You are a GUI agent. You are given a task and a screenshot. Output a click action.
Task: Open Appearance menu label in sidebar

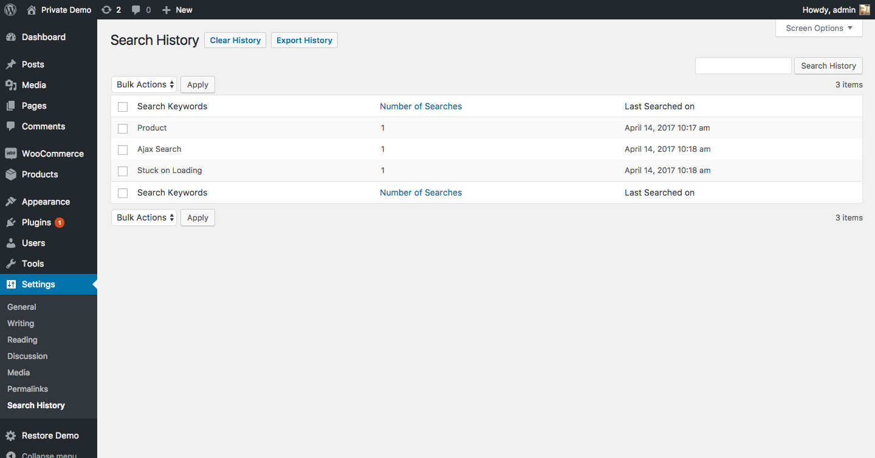[x=46, y=202]
